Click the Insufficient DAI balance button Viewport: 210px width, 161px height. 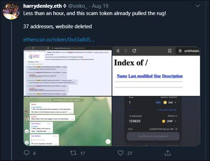coord(153,136)
